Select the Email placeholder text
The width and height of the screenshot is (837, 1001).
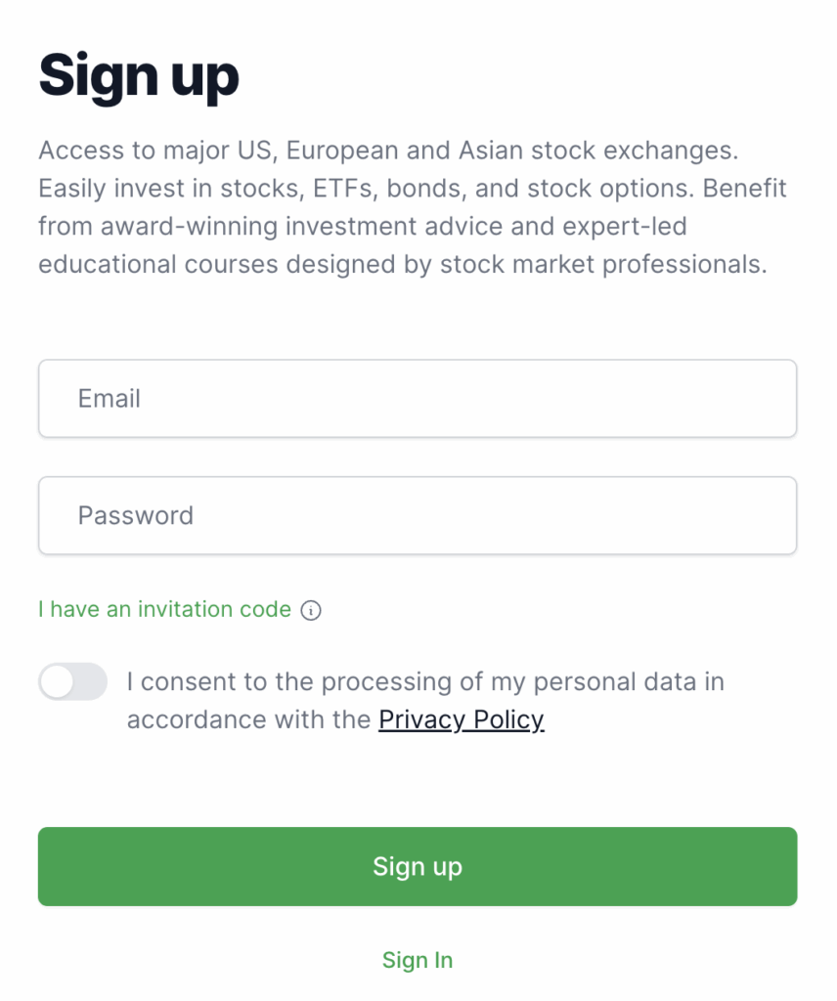pyautogui.click(x=110, y=399)
